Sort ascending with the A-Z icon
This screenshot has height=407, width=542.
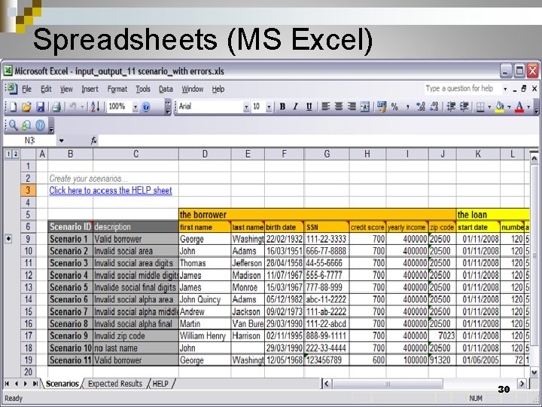(x=95, y=107)
